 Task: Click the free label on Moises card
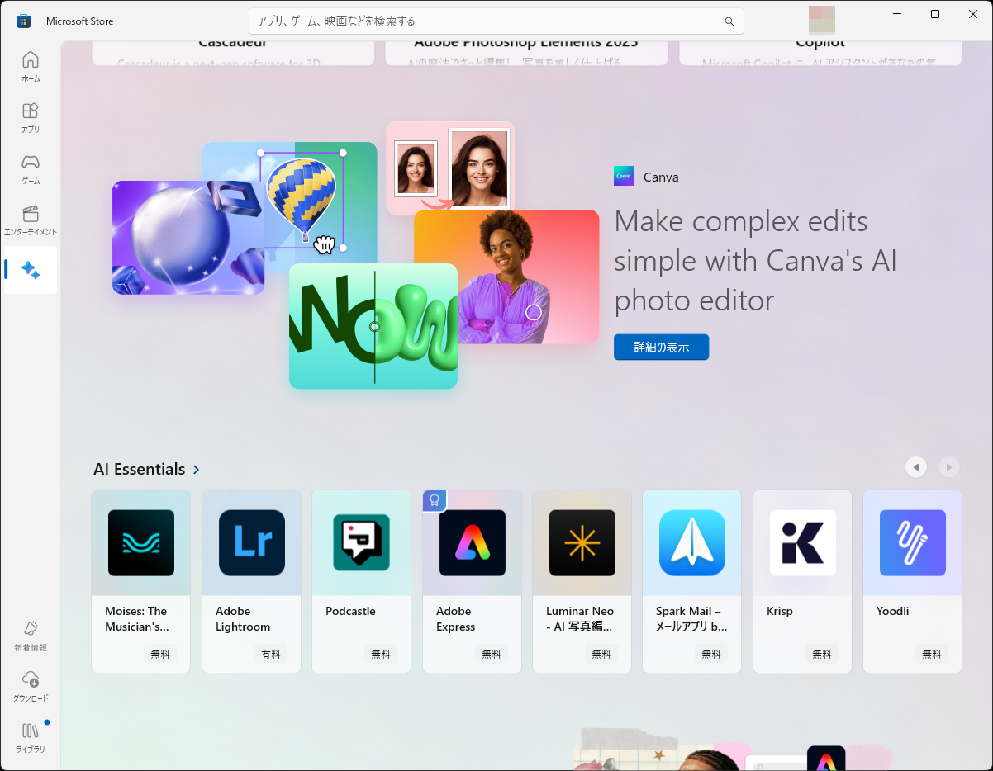coord(160,654)
